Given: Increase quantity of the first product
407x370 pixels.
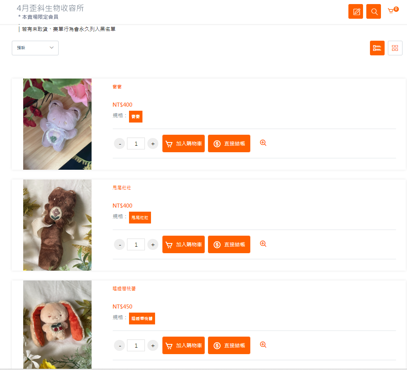Looking at the screenshot, I should [153, 144].
